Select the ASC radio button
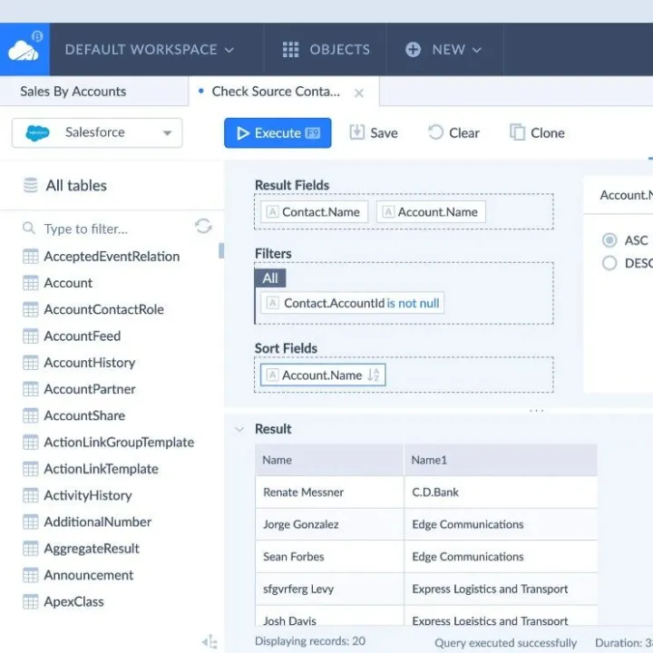Viewport: 653px width, 653px height. coord(609,240)
